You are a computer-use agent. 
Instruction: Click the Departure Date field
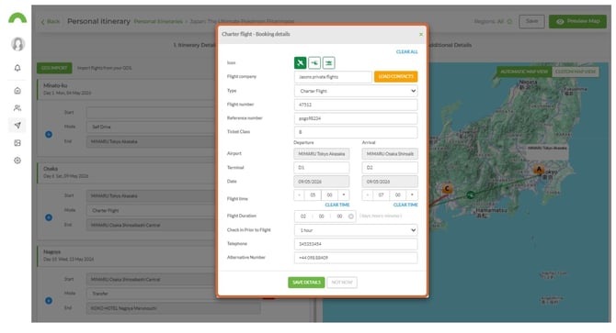click(x=322, y=182)
